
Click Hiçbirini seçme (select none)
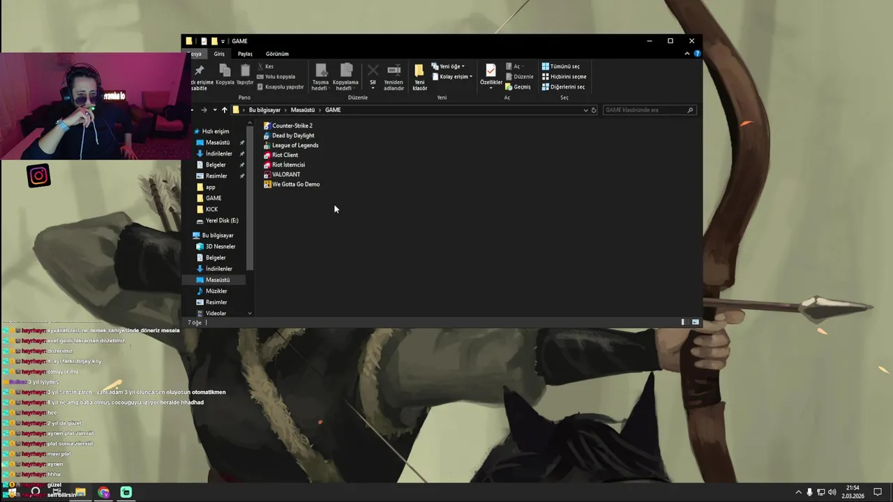[564, 77]
